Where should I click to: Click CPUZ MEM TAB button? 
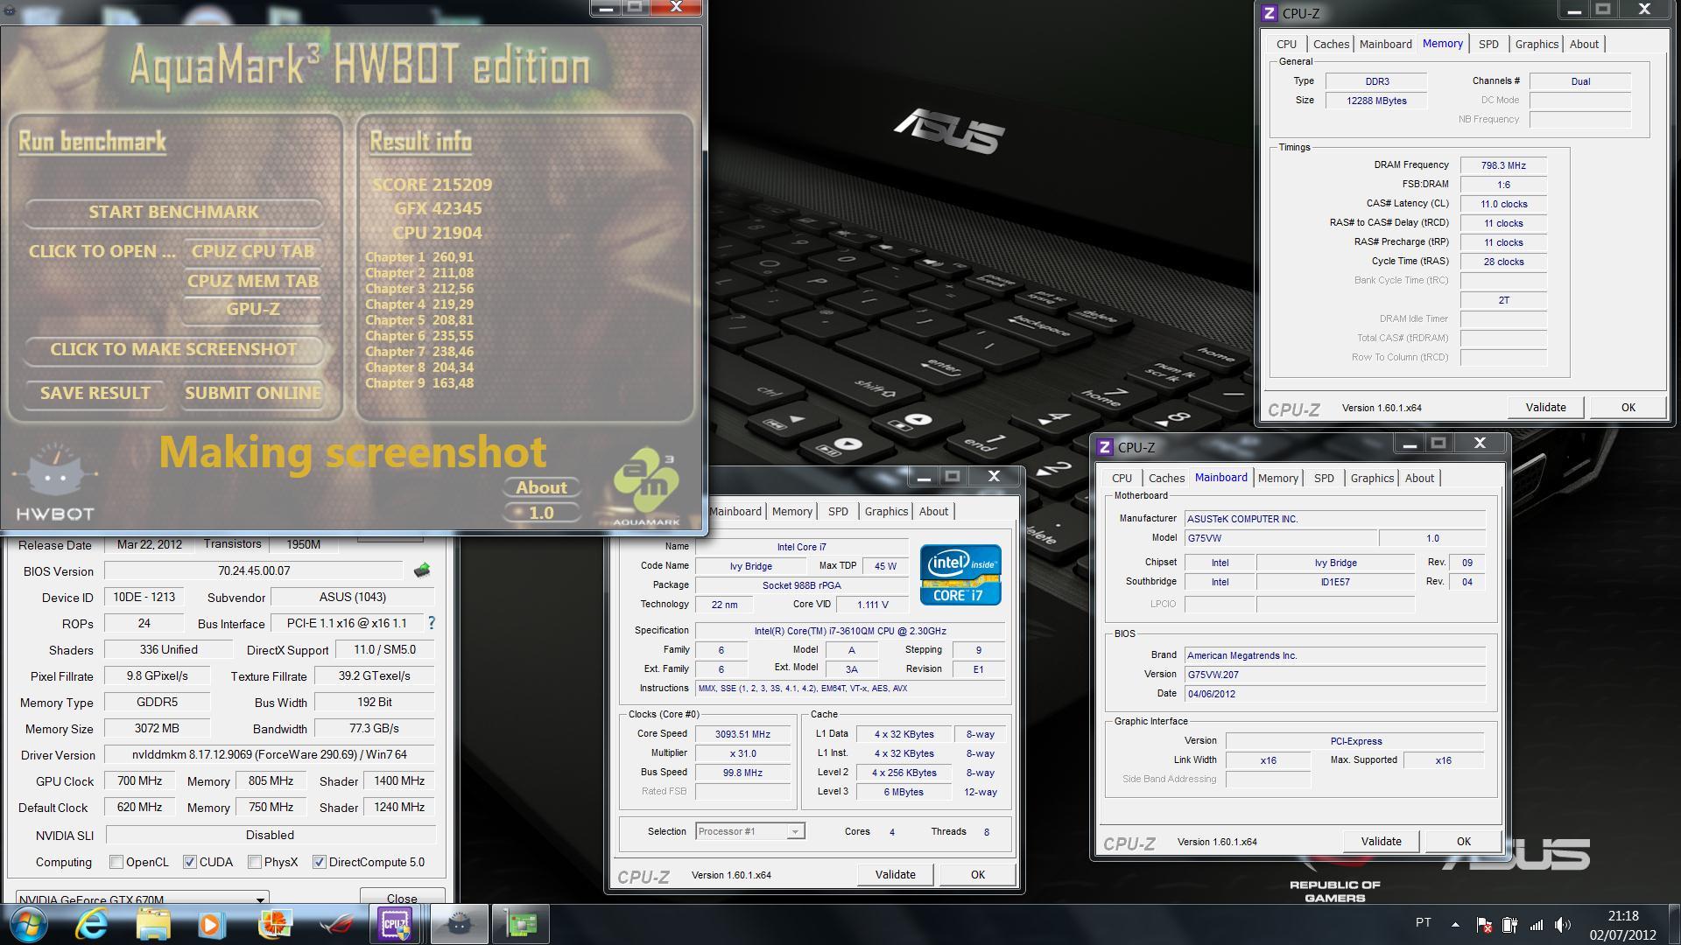(x=252, y=281)
